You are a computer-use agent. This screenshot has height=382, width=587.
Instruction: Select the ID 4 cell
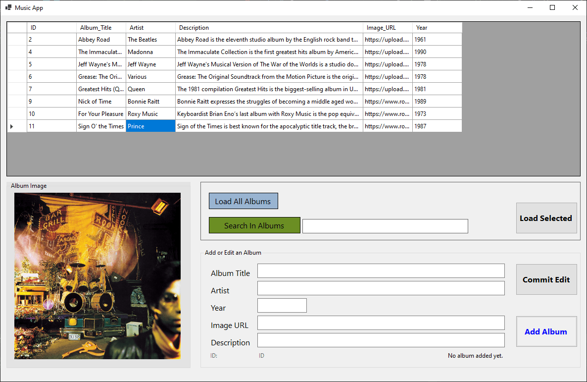[x=51, y=52]
